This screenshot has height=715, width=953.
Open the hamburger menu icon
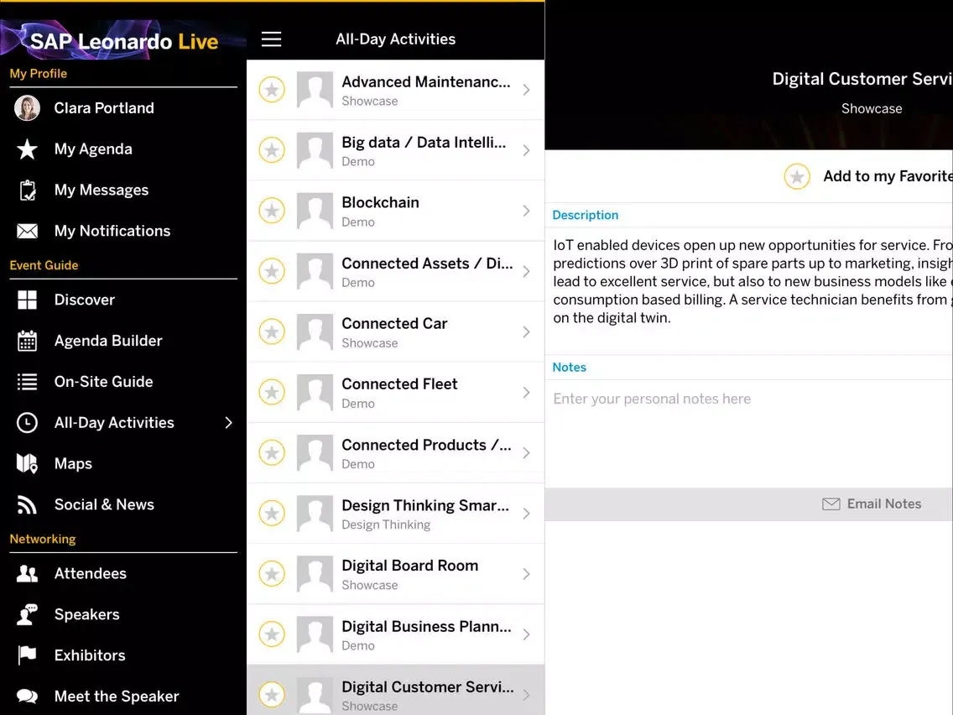click(x=271, y=39)
